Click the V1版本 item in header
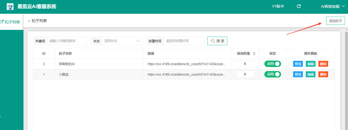 click(278, 6)
